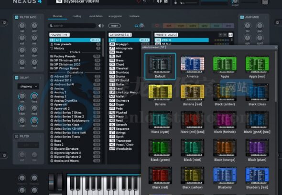Screen dimensions: 282x195
Task: Open the pingpong delay type dropdown
Action: point(28,87)
